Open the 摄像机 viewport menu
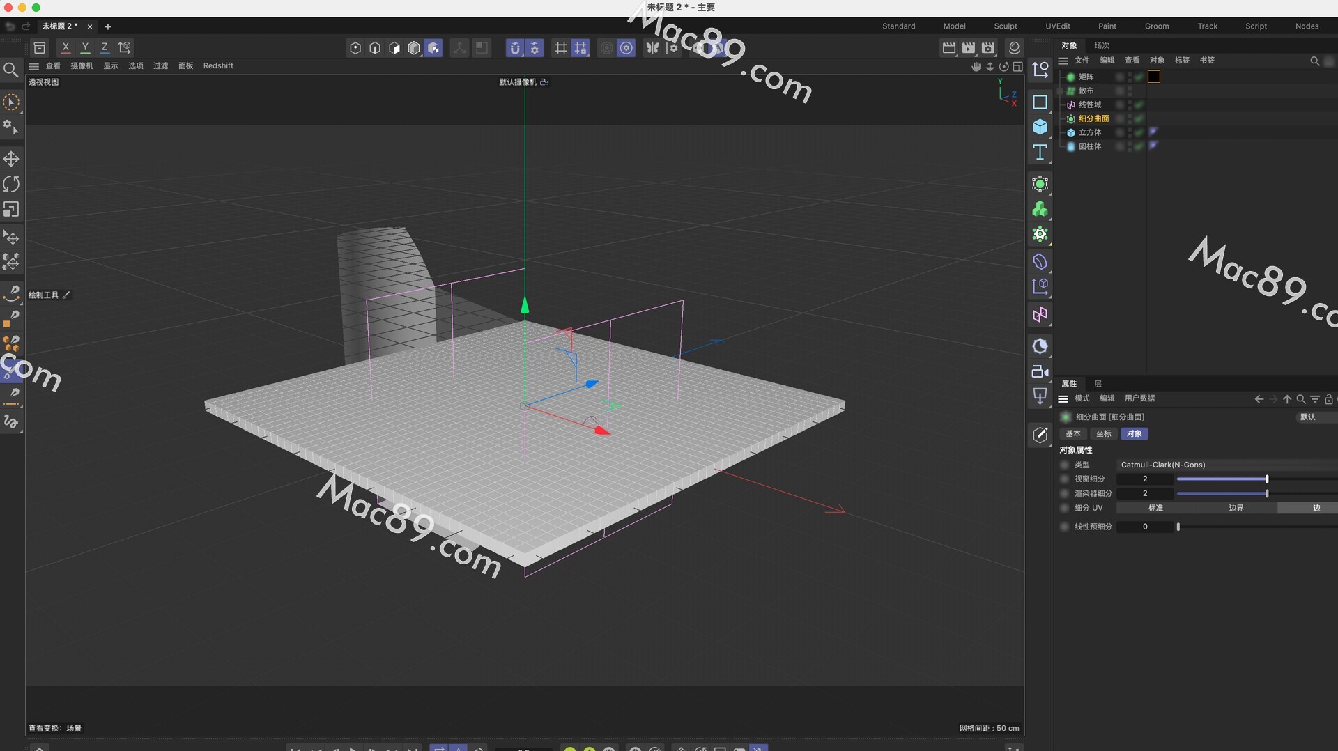This screenshot has width=1338, height=751. (82, 65)
